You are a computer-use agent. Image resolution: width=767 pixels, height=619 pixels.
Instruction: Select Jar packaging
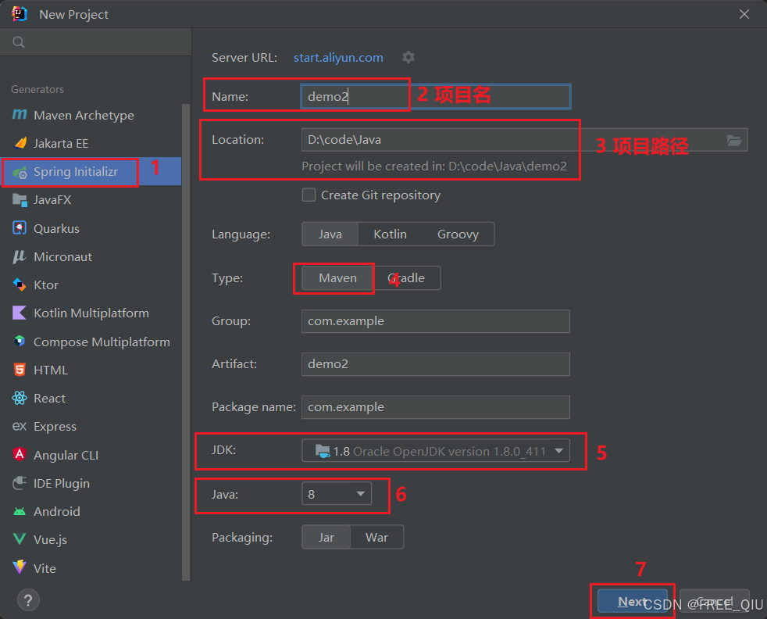(x=326, y=537)
